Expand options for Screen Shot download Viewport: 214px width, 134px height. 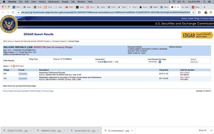98,131
